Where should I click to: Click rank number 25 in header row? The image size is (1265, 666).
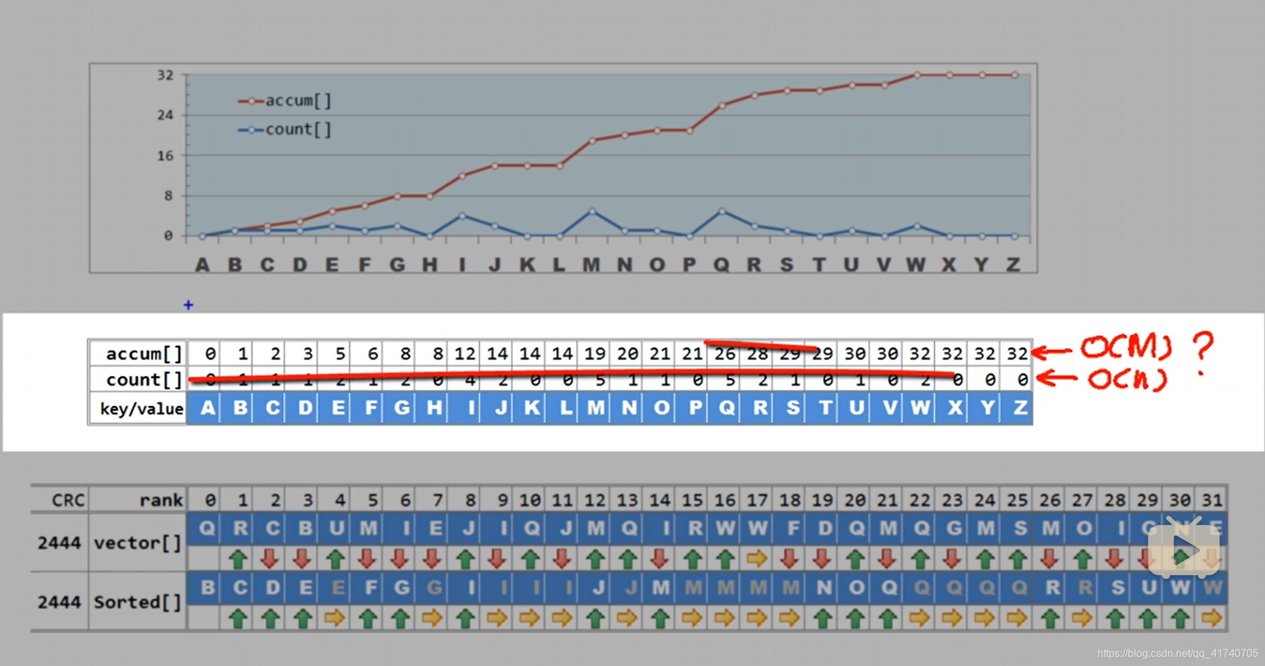[1017, 500]
